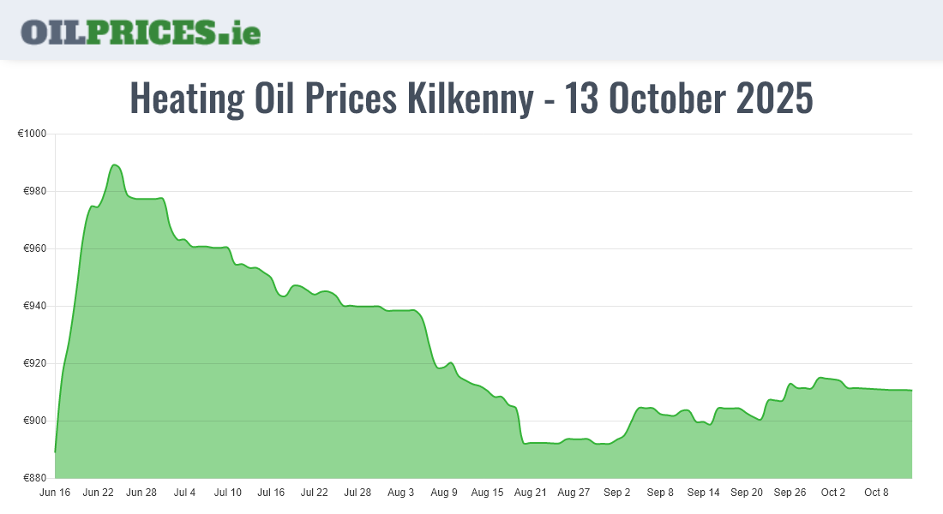
Task: Click the Jun 28 date label
Action: [x=141, y=493]
